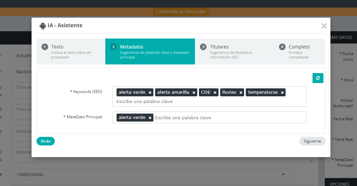Remove 'alerta verde' from MetaDato Principal
The width and height of the screenshot is (357, 186).
click(x=150, y=118)
